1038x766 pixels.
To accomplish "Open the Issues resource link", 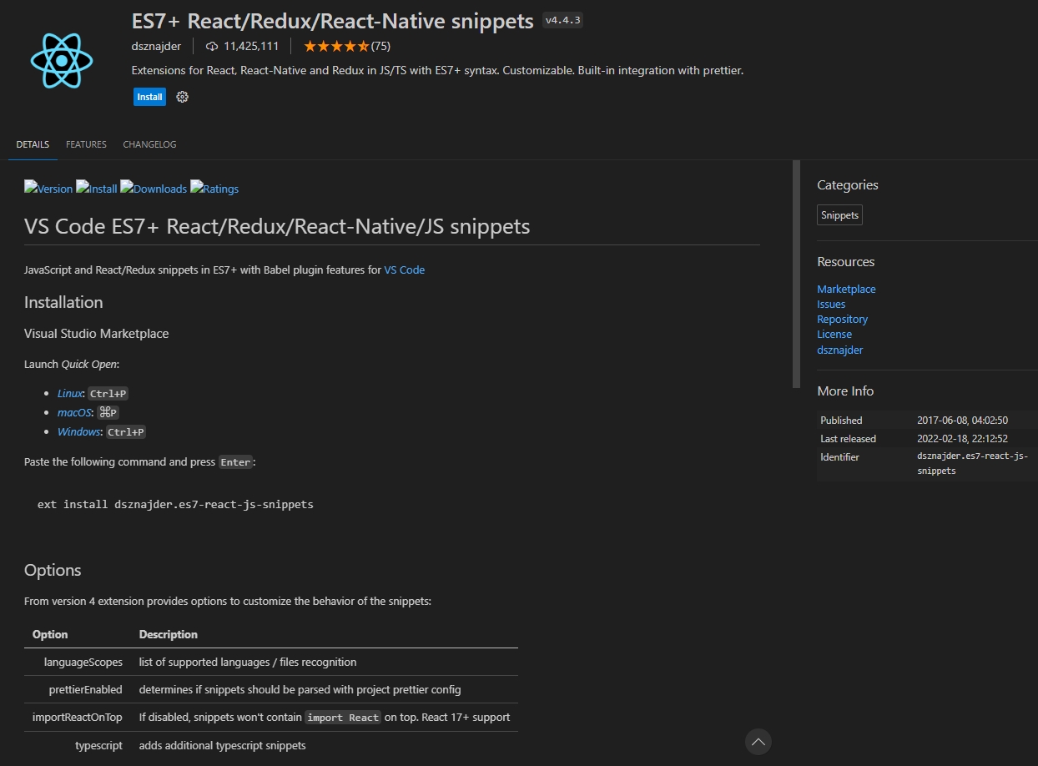I will click(831, 304).
